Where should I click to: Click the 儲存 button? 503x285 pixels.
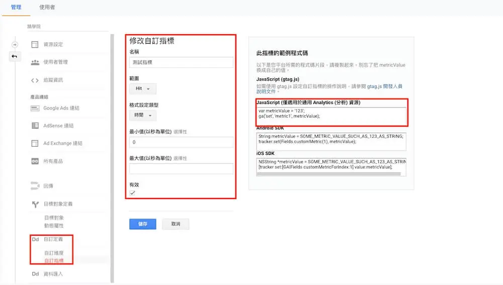click(143, 224)
